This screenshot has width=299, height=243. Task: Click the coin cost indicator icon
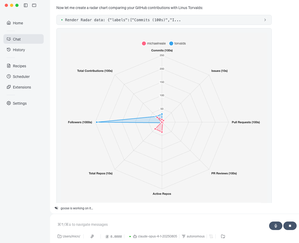pos(107,236)
